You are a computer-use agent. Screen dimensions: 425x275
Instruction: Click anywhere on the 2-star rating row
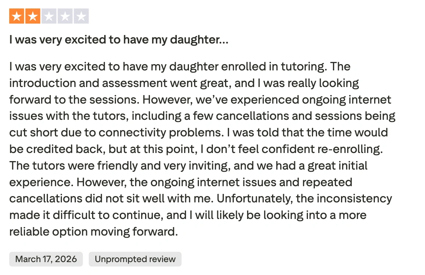(49, 16)
